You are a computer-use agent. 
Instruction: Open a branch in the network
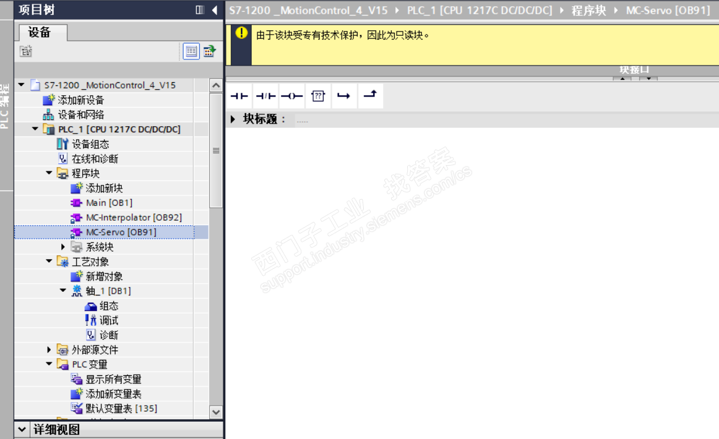(x=344, y=96)
